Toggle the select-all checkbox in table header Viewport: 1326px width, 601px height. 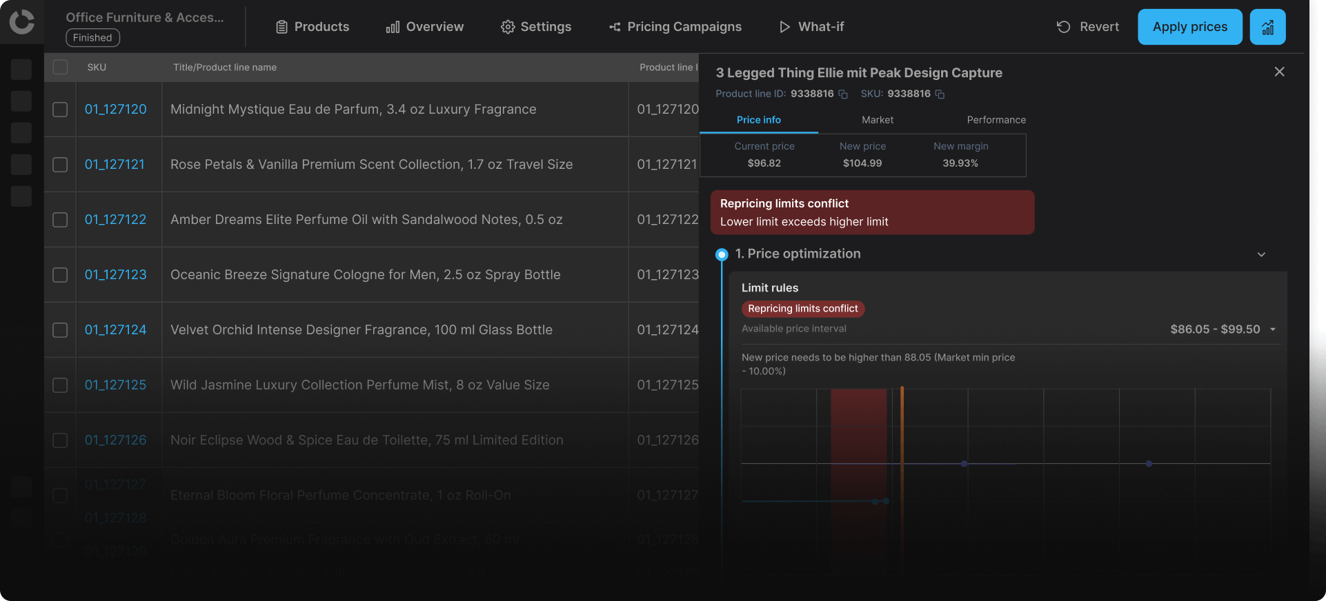point(60,68)
